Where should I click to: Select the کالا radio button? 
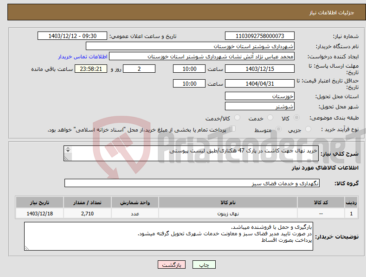click(x=296, y=118)
